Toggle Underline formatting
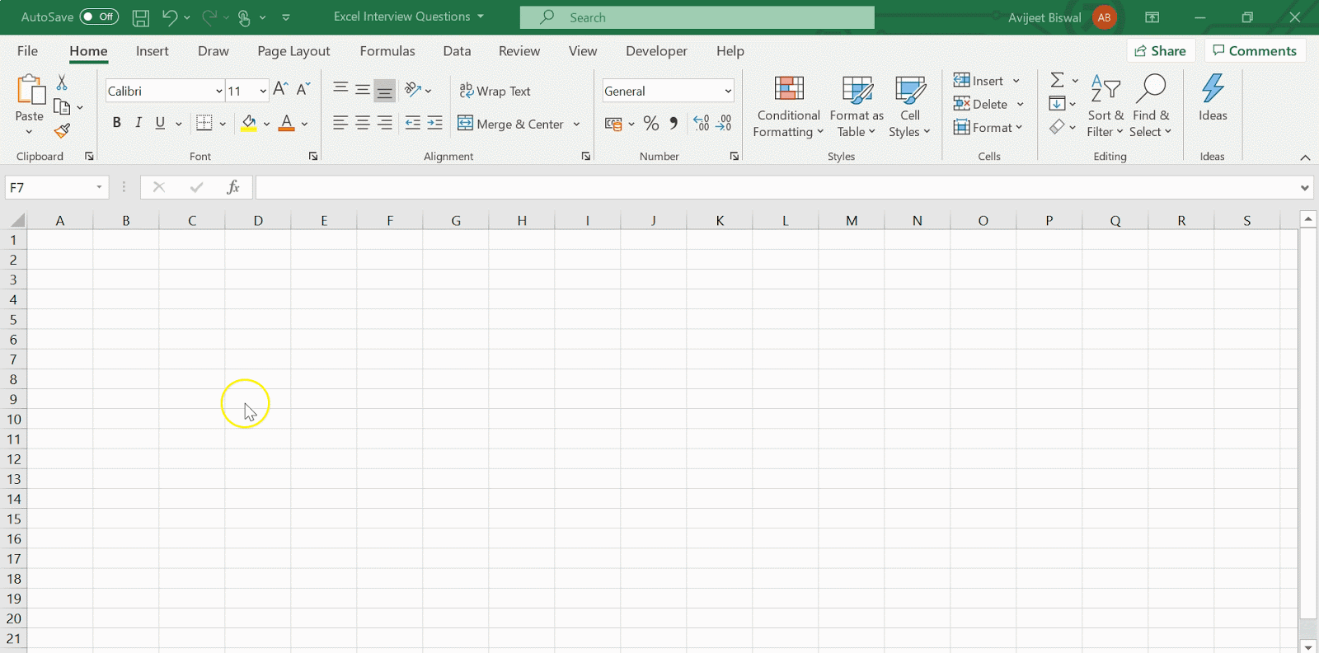The image size is (1319, 653). [x=160, y=123]
